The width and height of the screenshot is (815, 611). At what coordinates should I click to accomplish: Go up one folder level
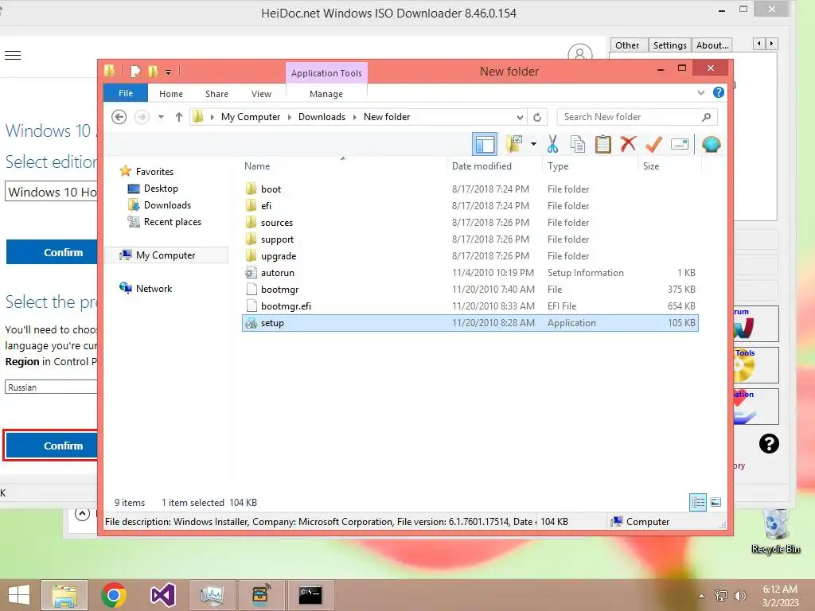(x=179, y=117)
